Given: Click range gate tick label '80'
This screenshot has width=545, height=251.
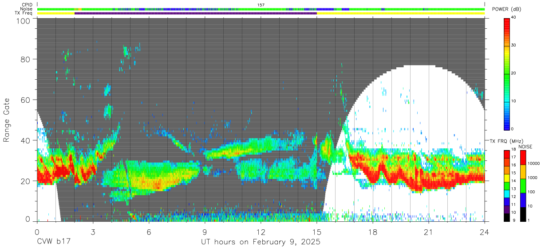Looking at the screenshot, I should [x=25, y=59].
